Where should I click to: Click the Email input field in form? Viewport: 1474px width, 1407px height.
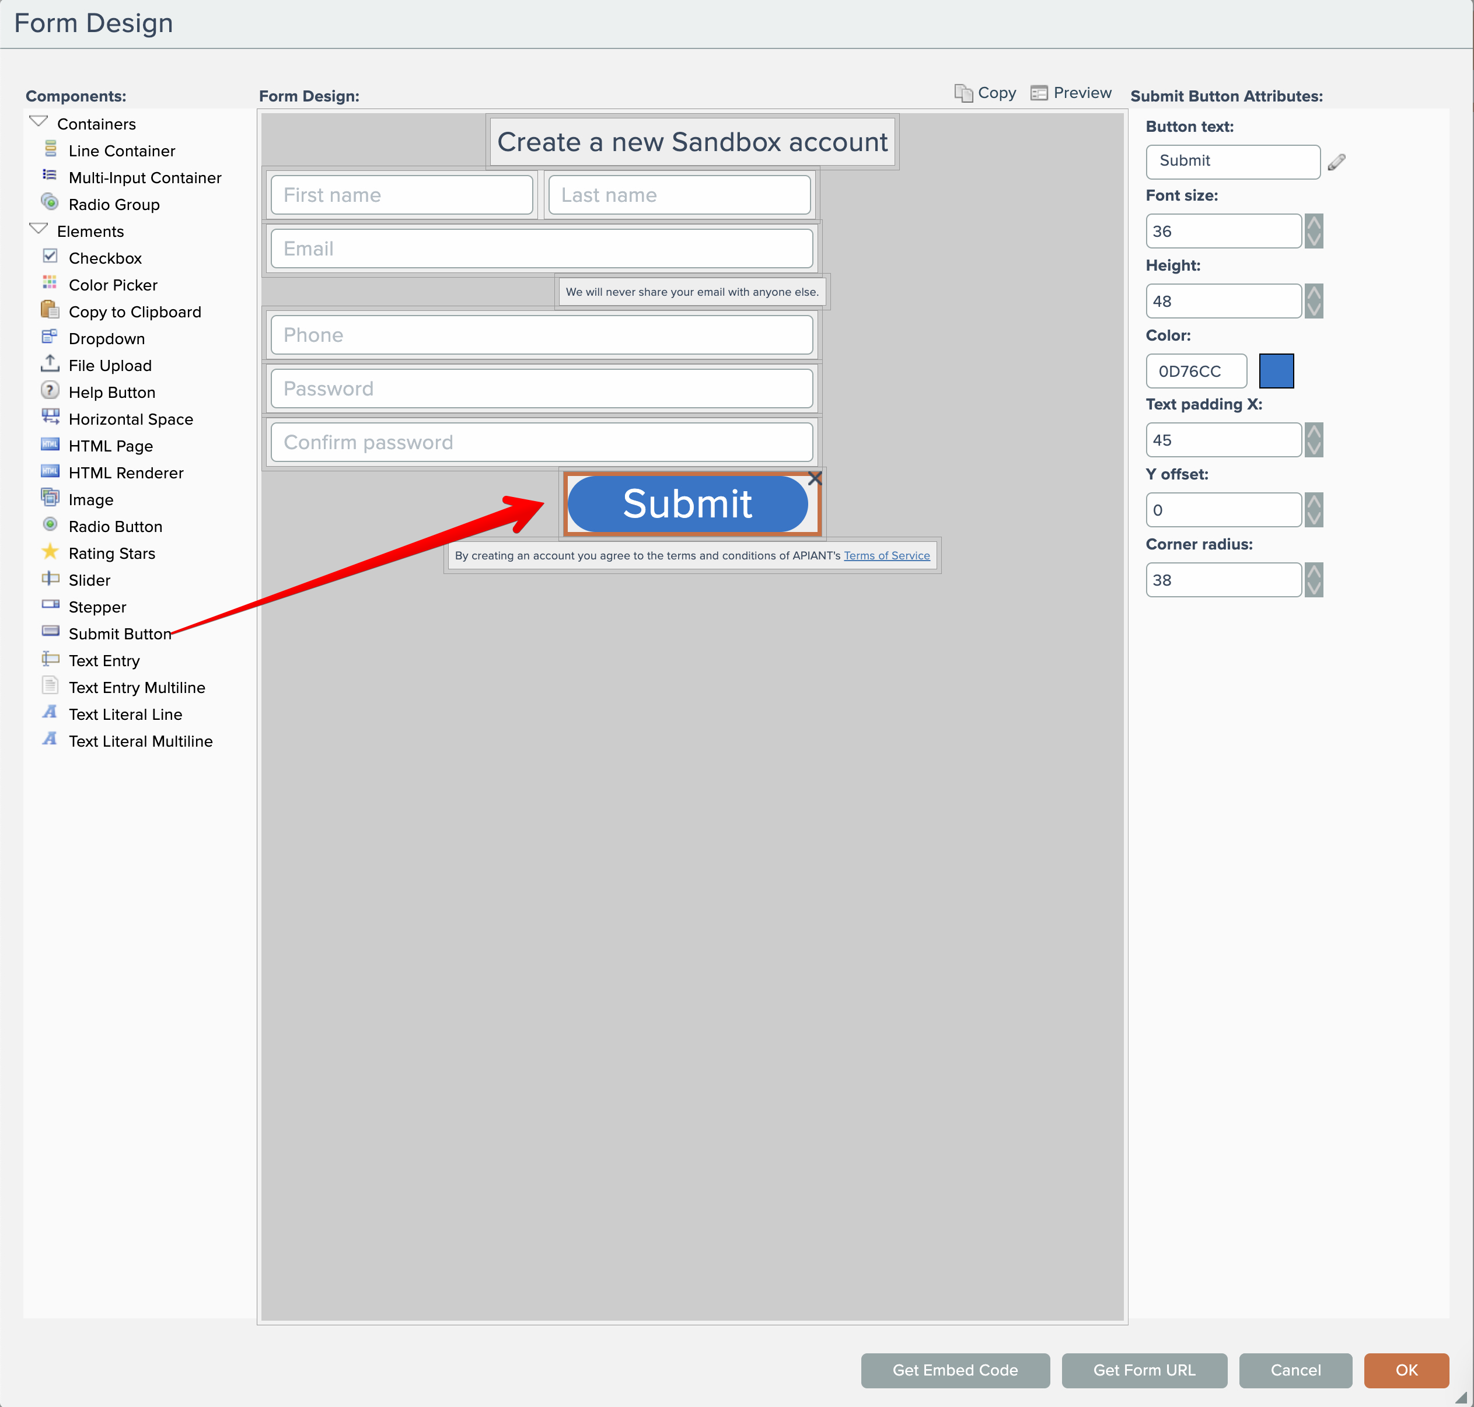coord(542,249)
